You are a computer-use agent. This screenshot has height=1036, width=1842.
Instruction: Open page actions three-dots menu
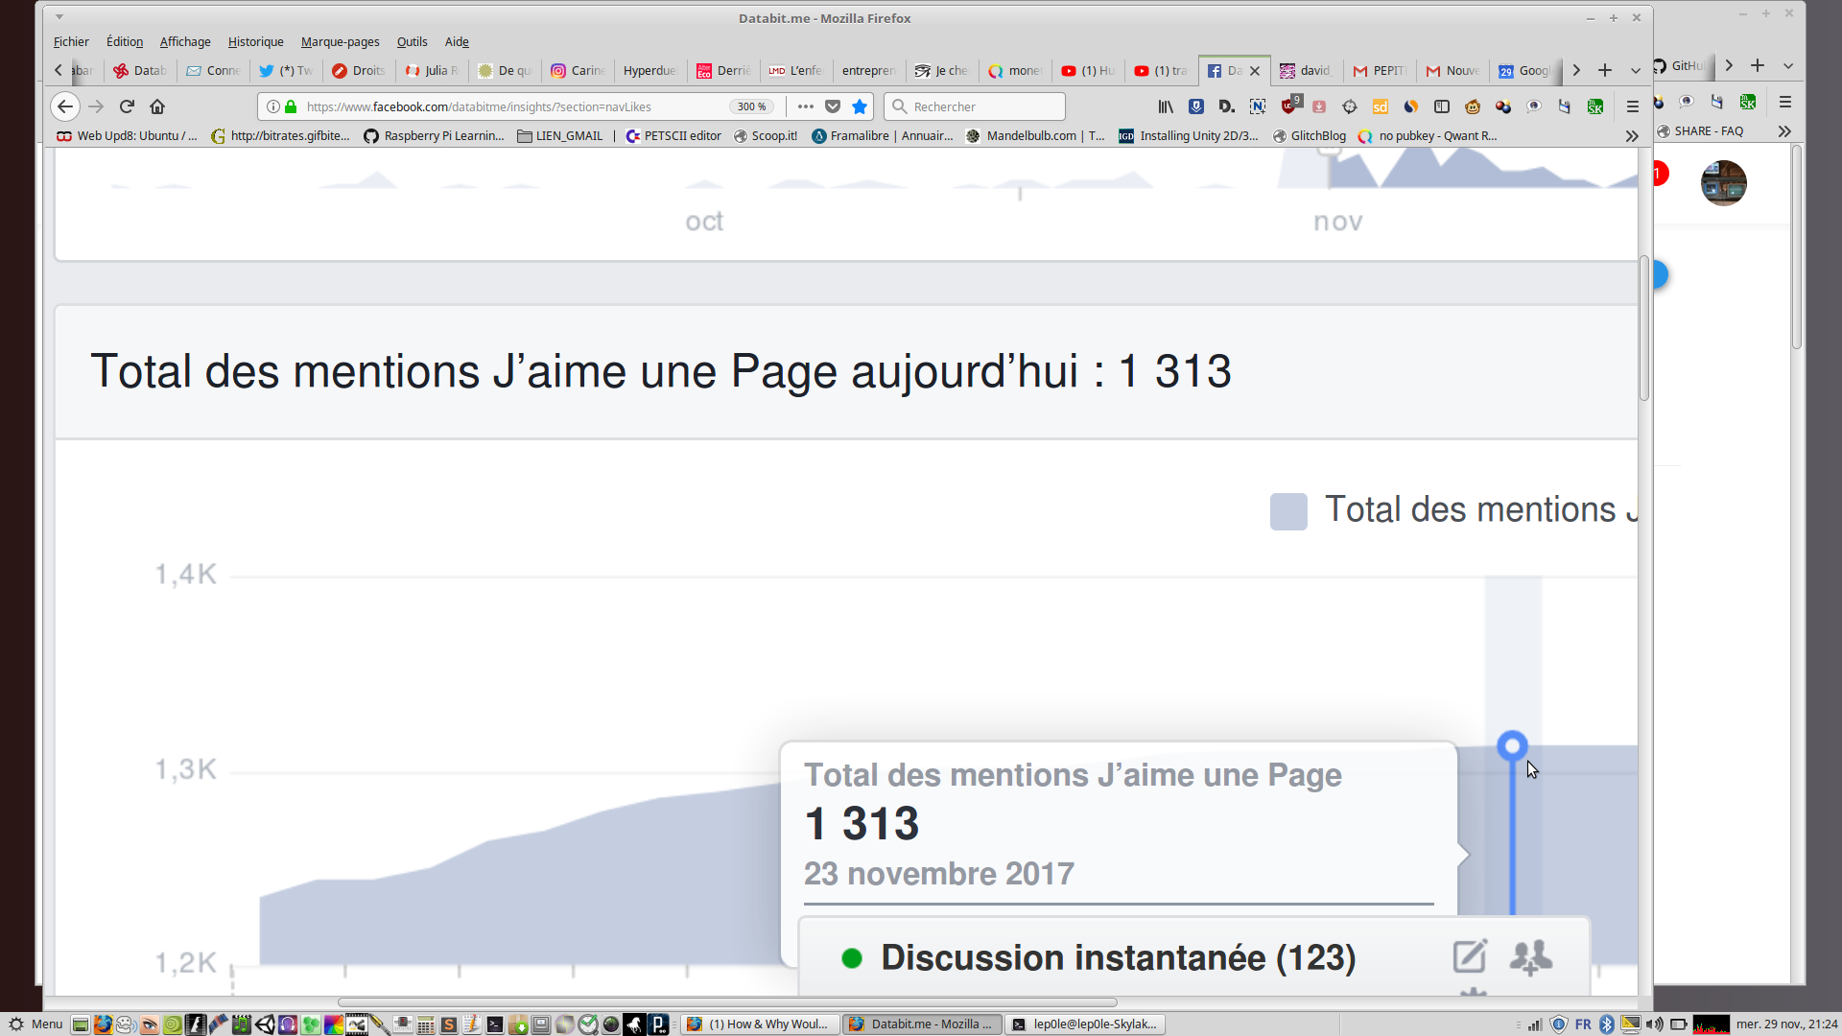pos(806,106)
